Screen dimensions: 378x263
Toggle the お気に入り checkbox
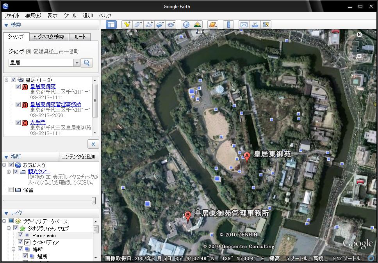pos(11,165)
